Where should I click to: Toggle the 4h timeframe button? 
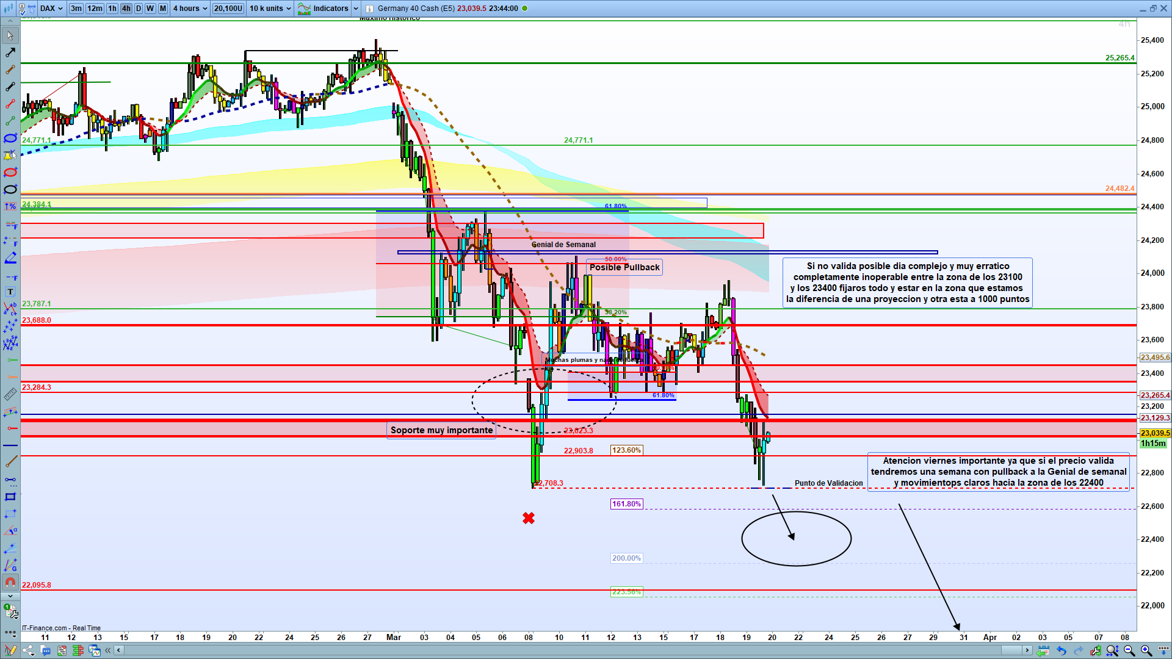126,9
